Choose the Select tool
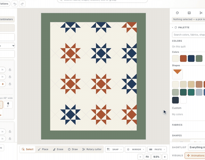 [x=28, y=149]
